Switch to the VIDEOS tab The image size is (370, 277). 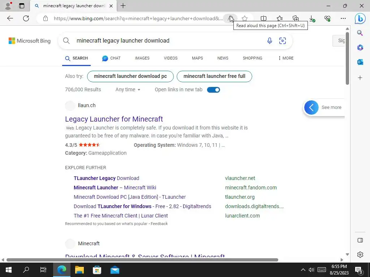coord(171,58)
